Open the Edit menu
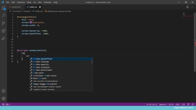Screen dimensions: 196x110 13,2
